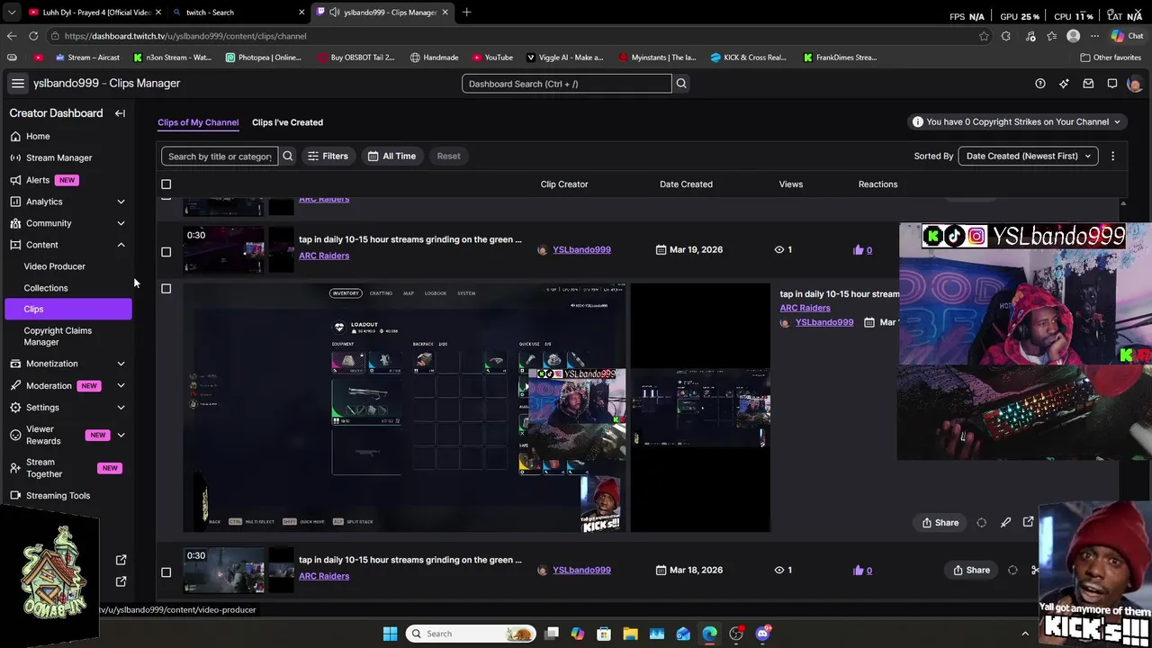Click the pen edit icon on expanded clip
Screen dimensions: 1152x648
[x=1005, y=523]
